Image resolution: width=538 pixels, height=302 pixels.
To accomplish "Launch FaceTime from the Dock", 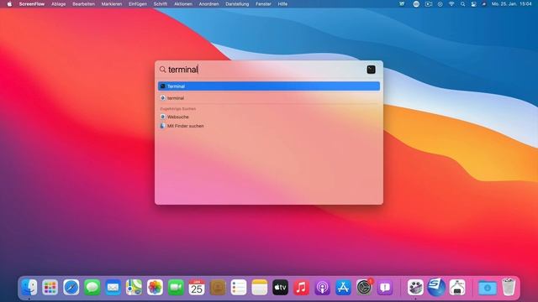I will (176, 287).
